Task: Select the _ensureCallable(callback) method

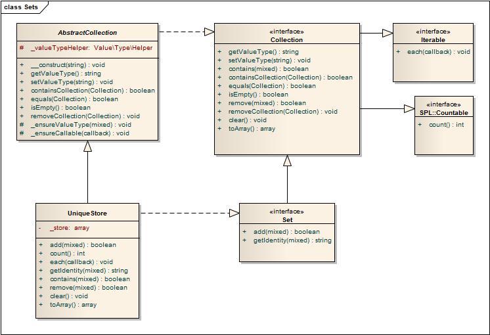Action: (x=74, y=133)
